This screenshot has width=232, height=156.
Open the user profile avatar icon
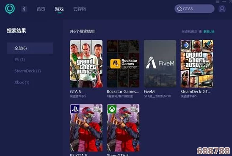pyautogui.click(x=222, y=9)
